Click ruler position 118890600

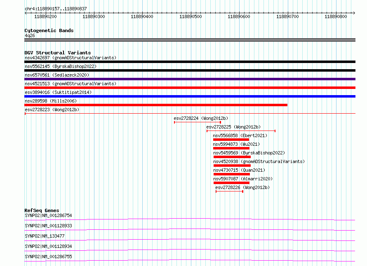coord(239,16)
